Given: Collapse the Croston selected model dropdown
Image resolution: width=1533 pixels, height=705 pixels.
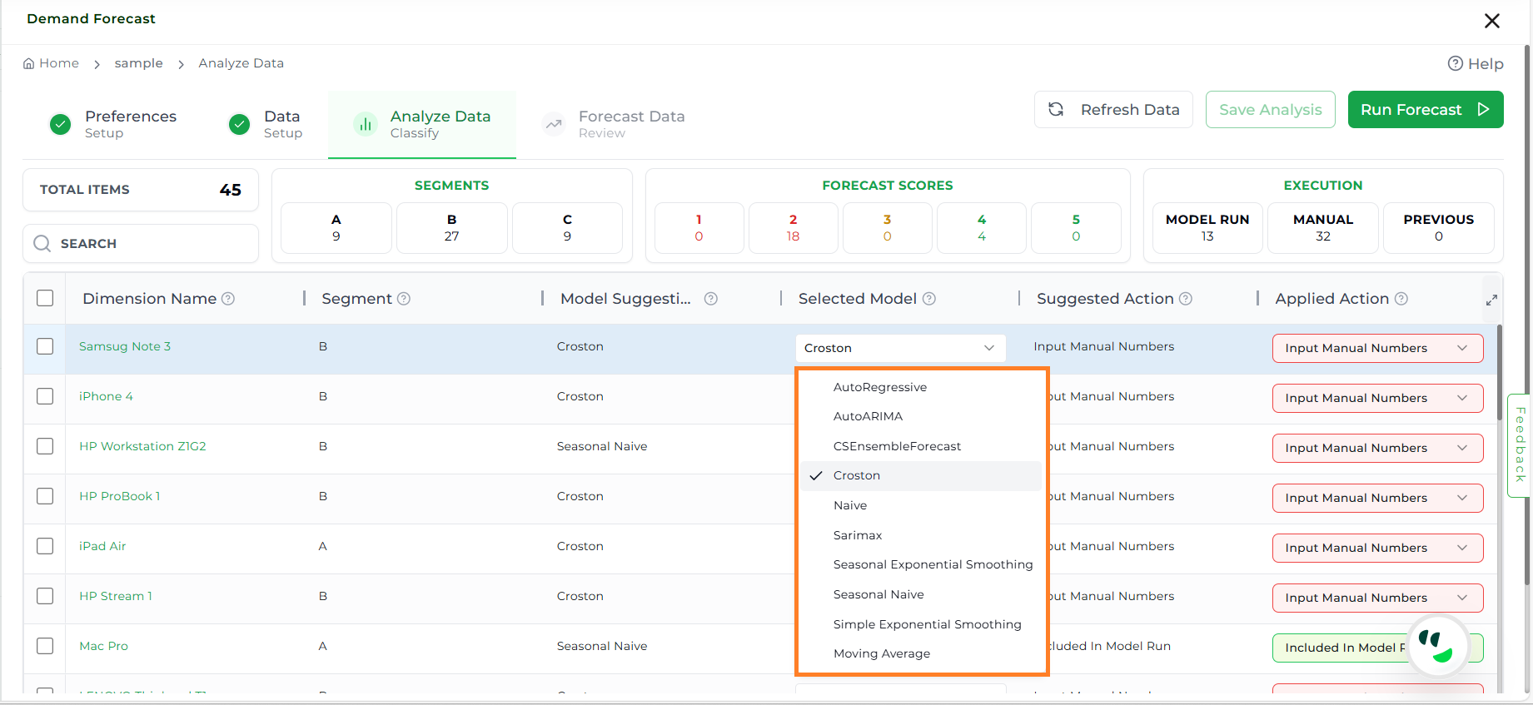Looking at the screenshot, I should click(x=988, y=348).
